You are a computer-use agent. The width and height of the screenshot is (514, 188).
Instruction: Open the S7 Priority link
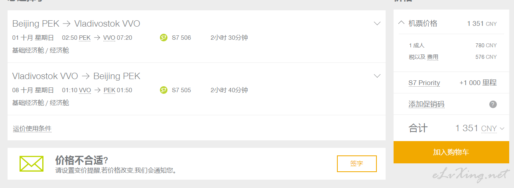[424, 83]
